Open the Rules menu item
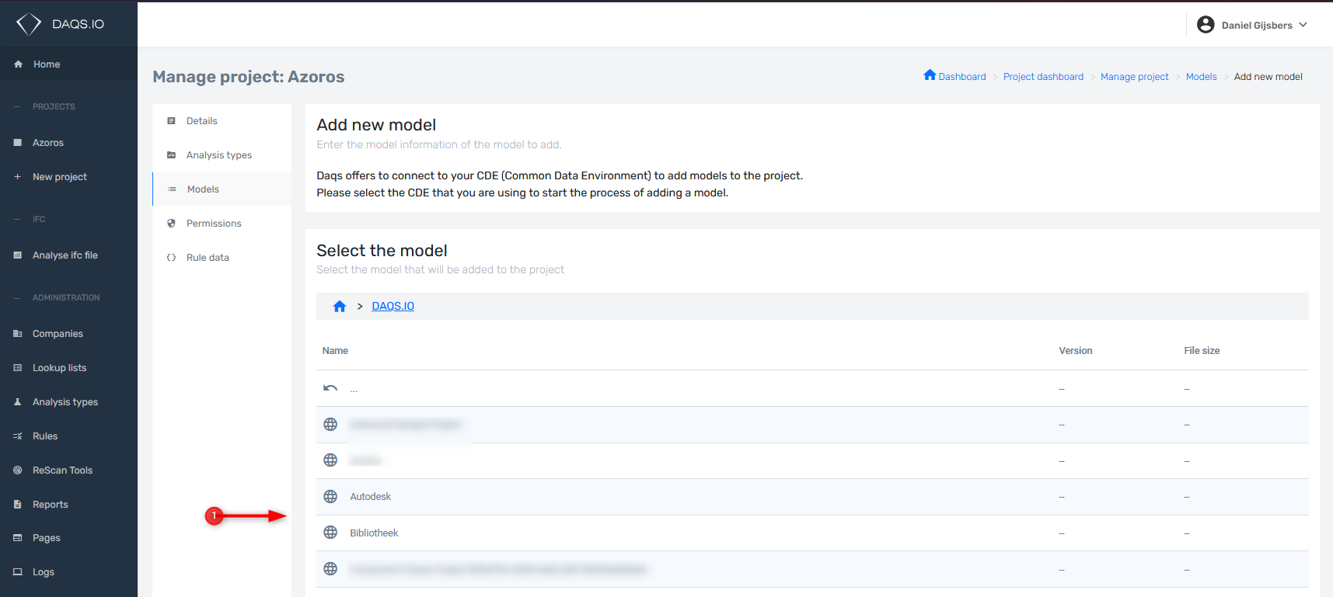The width and height of the screenshot is (1333, 597). coord(68,436)
